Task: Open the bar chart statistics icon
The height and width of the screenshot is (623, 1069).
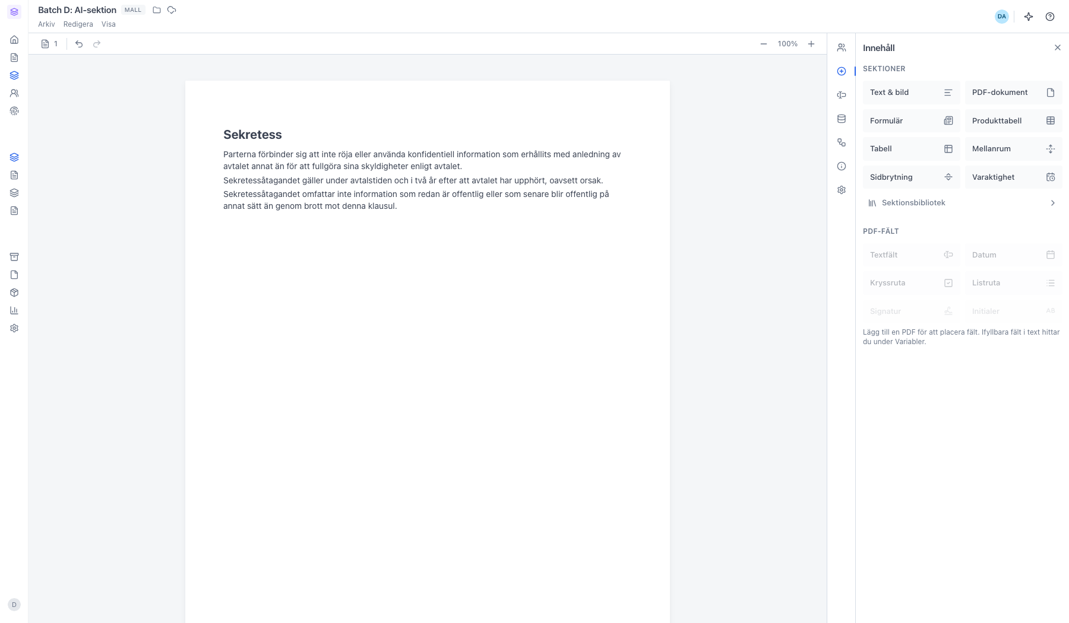Action: click(14, 310)
